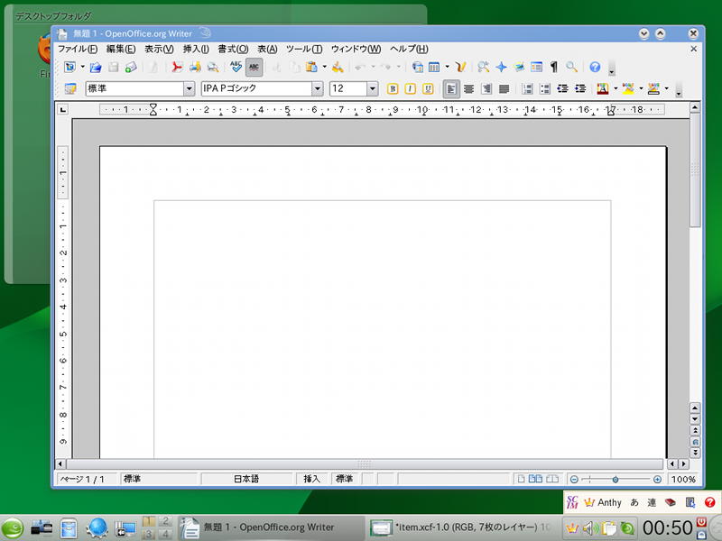
Task: Click the Styles and Formatting icon
Action: click(69, 89)
